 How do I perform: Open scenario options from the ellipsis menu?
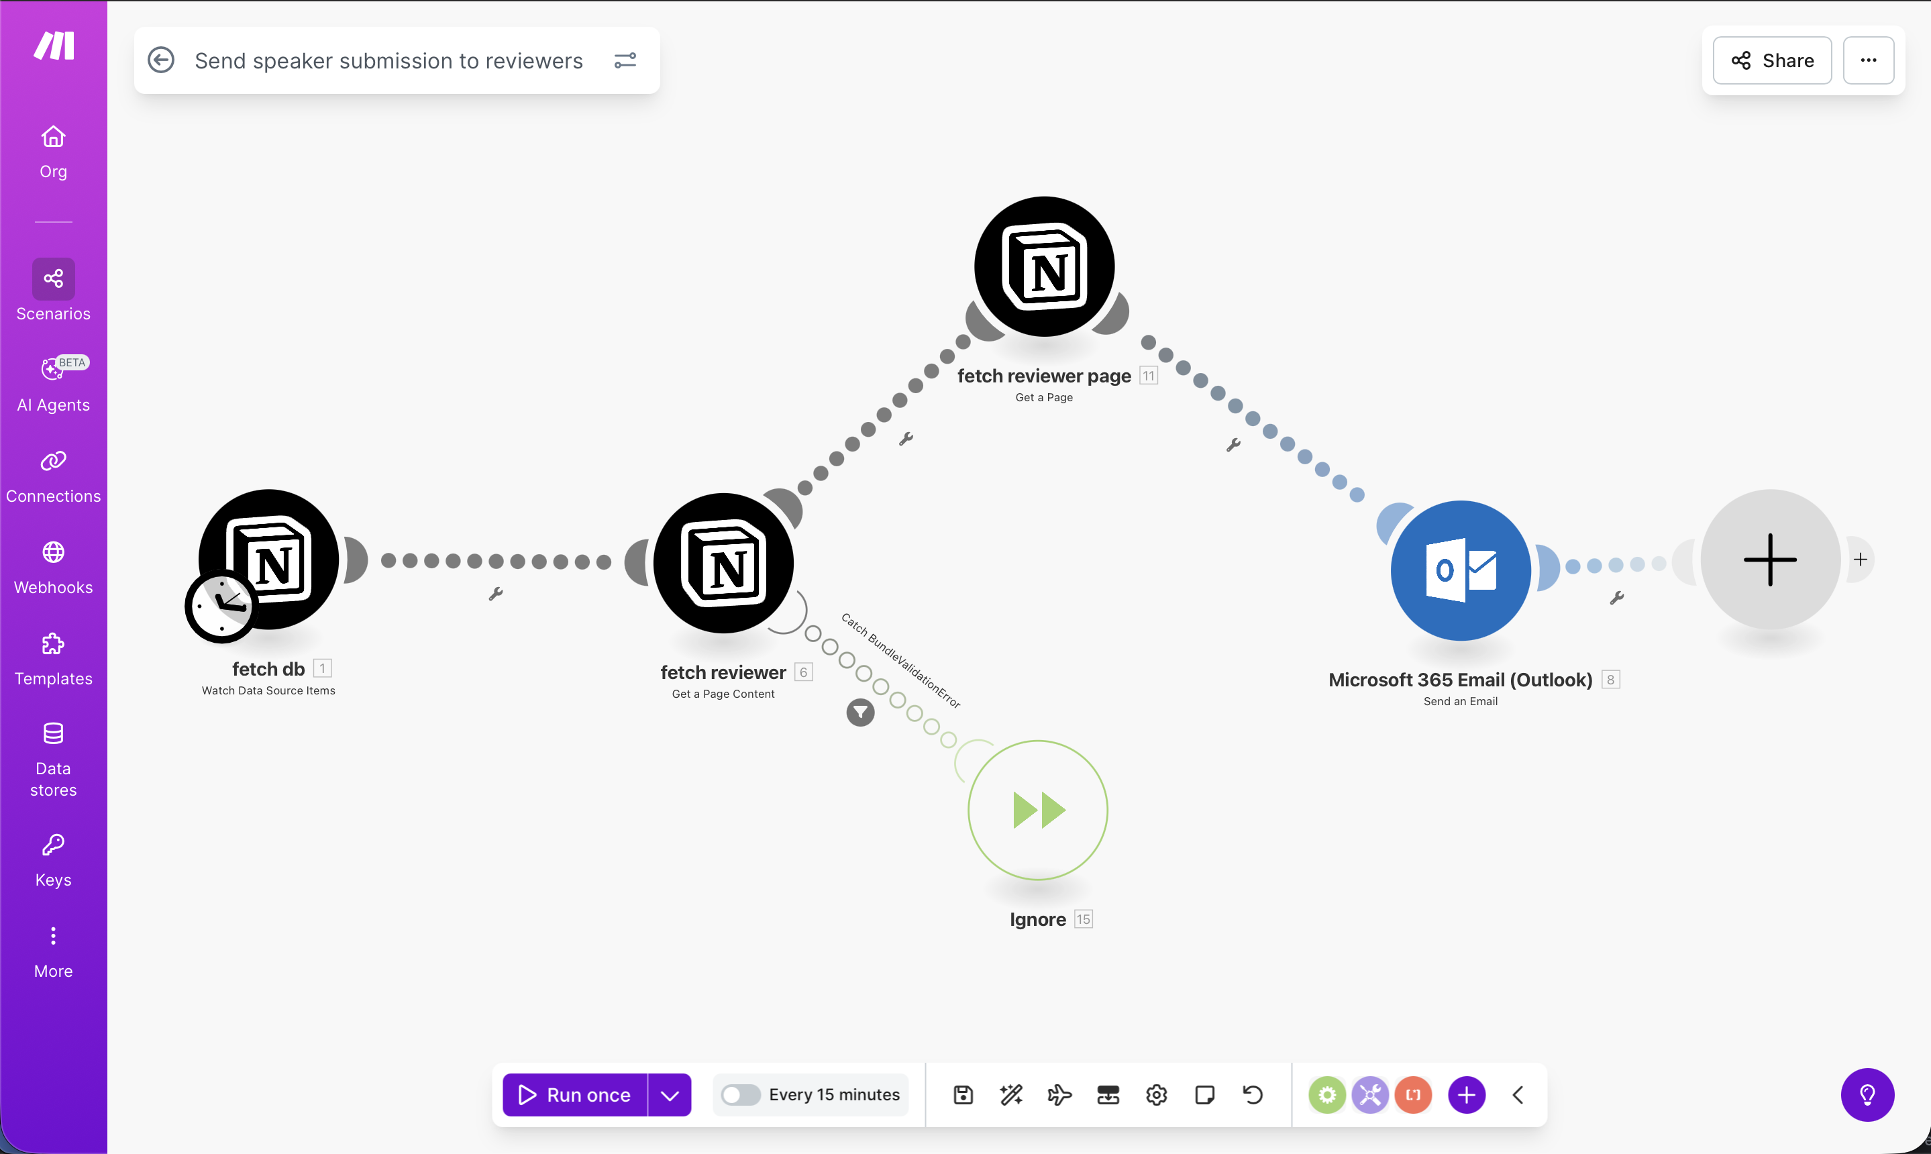(1869, 60)
